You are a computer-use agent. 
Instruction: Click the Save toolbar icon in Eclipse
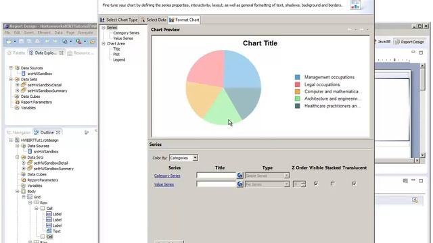21,42
